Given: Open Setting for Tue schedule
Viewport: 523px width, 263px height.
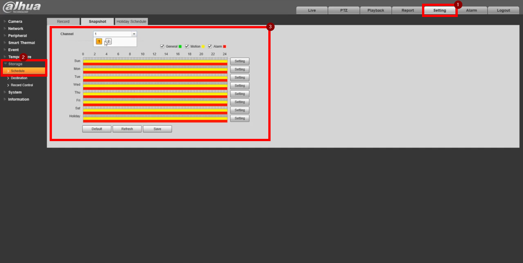Looking at the screenshot, I should [x=240, y=78].
